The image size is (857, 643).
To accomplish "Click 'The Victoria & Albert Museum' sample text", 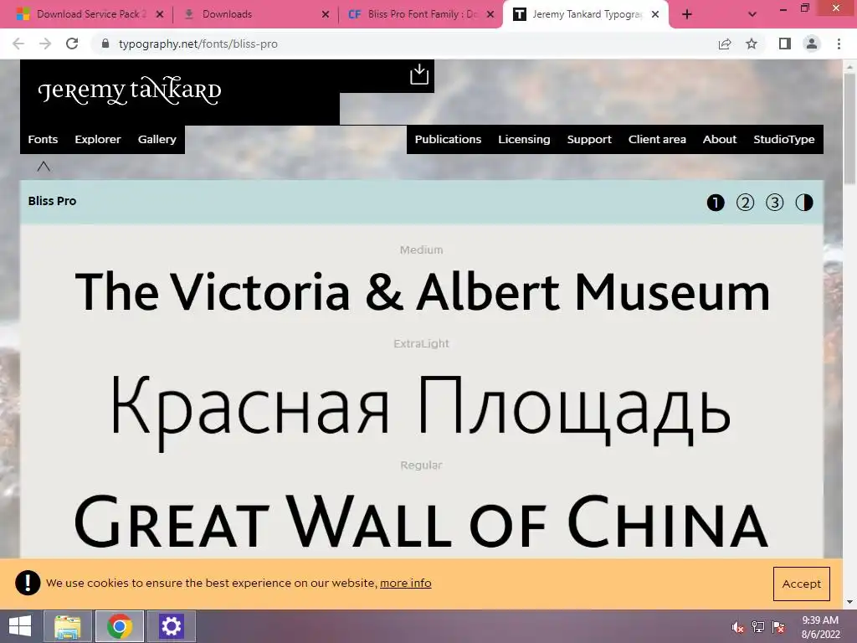I will (422, 292).
